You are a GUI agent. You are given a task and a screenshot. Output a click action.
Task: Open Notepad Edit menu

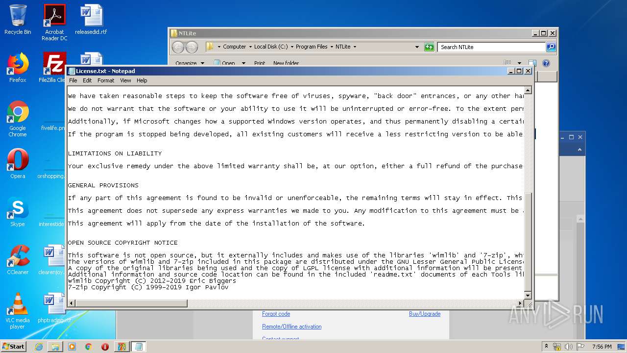pos(87,80)
